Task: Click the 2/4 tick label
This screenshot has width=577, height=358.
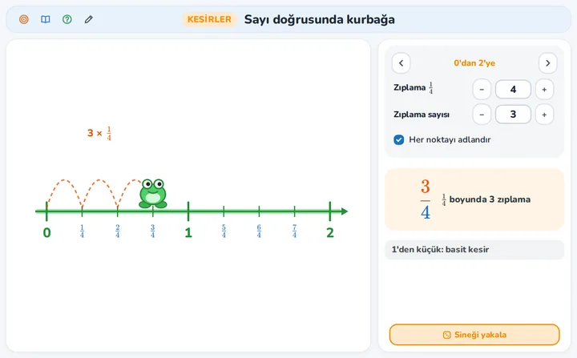Action: pos(117,231)
